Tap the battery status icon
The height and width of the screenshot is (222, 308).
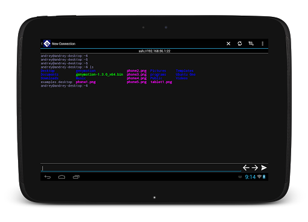(264, 177)
